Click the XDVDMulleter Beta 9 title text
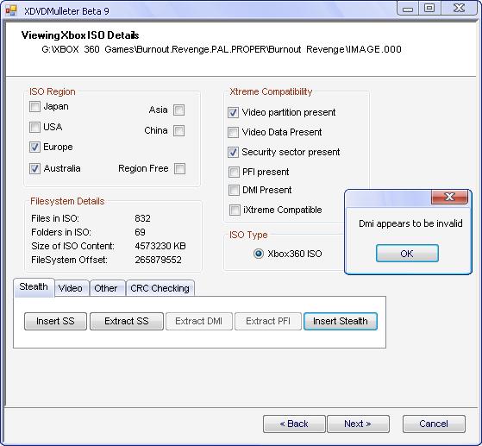This screenshot has height=446, width=482. coord(66,11)
